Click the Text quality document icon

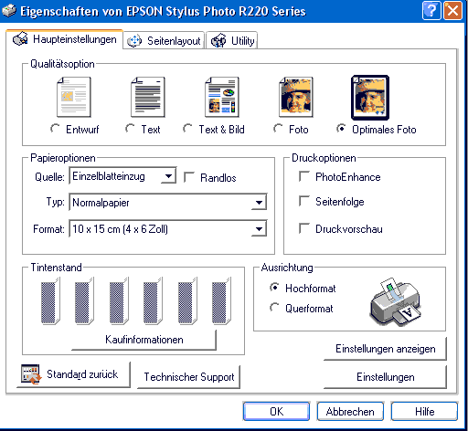tap(148, 97)
